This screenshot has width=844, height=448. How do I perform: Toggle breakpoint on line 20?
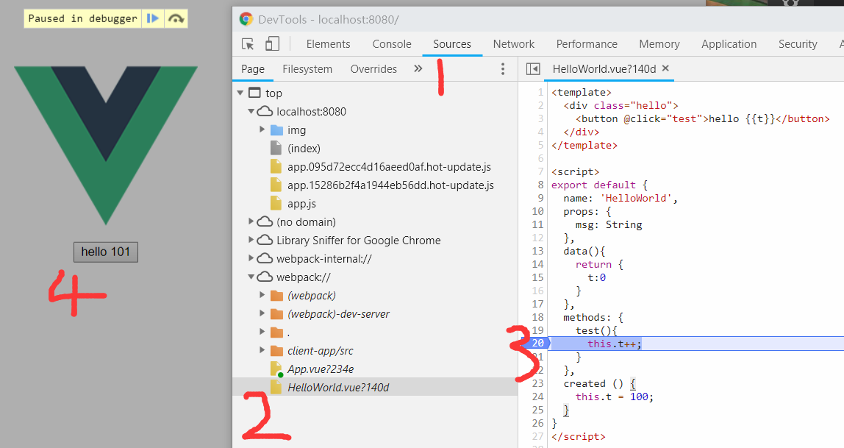coord(537,343)
